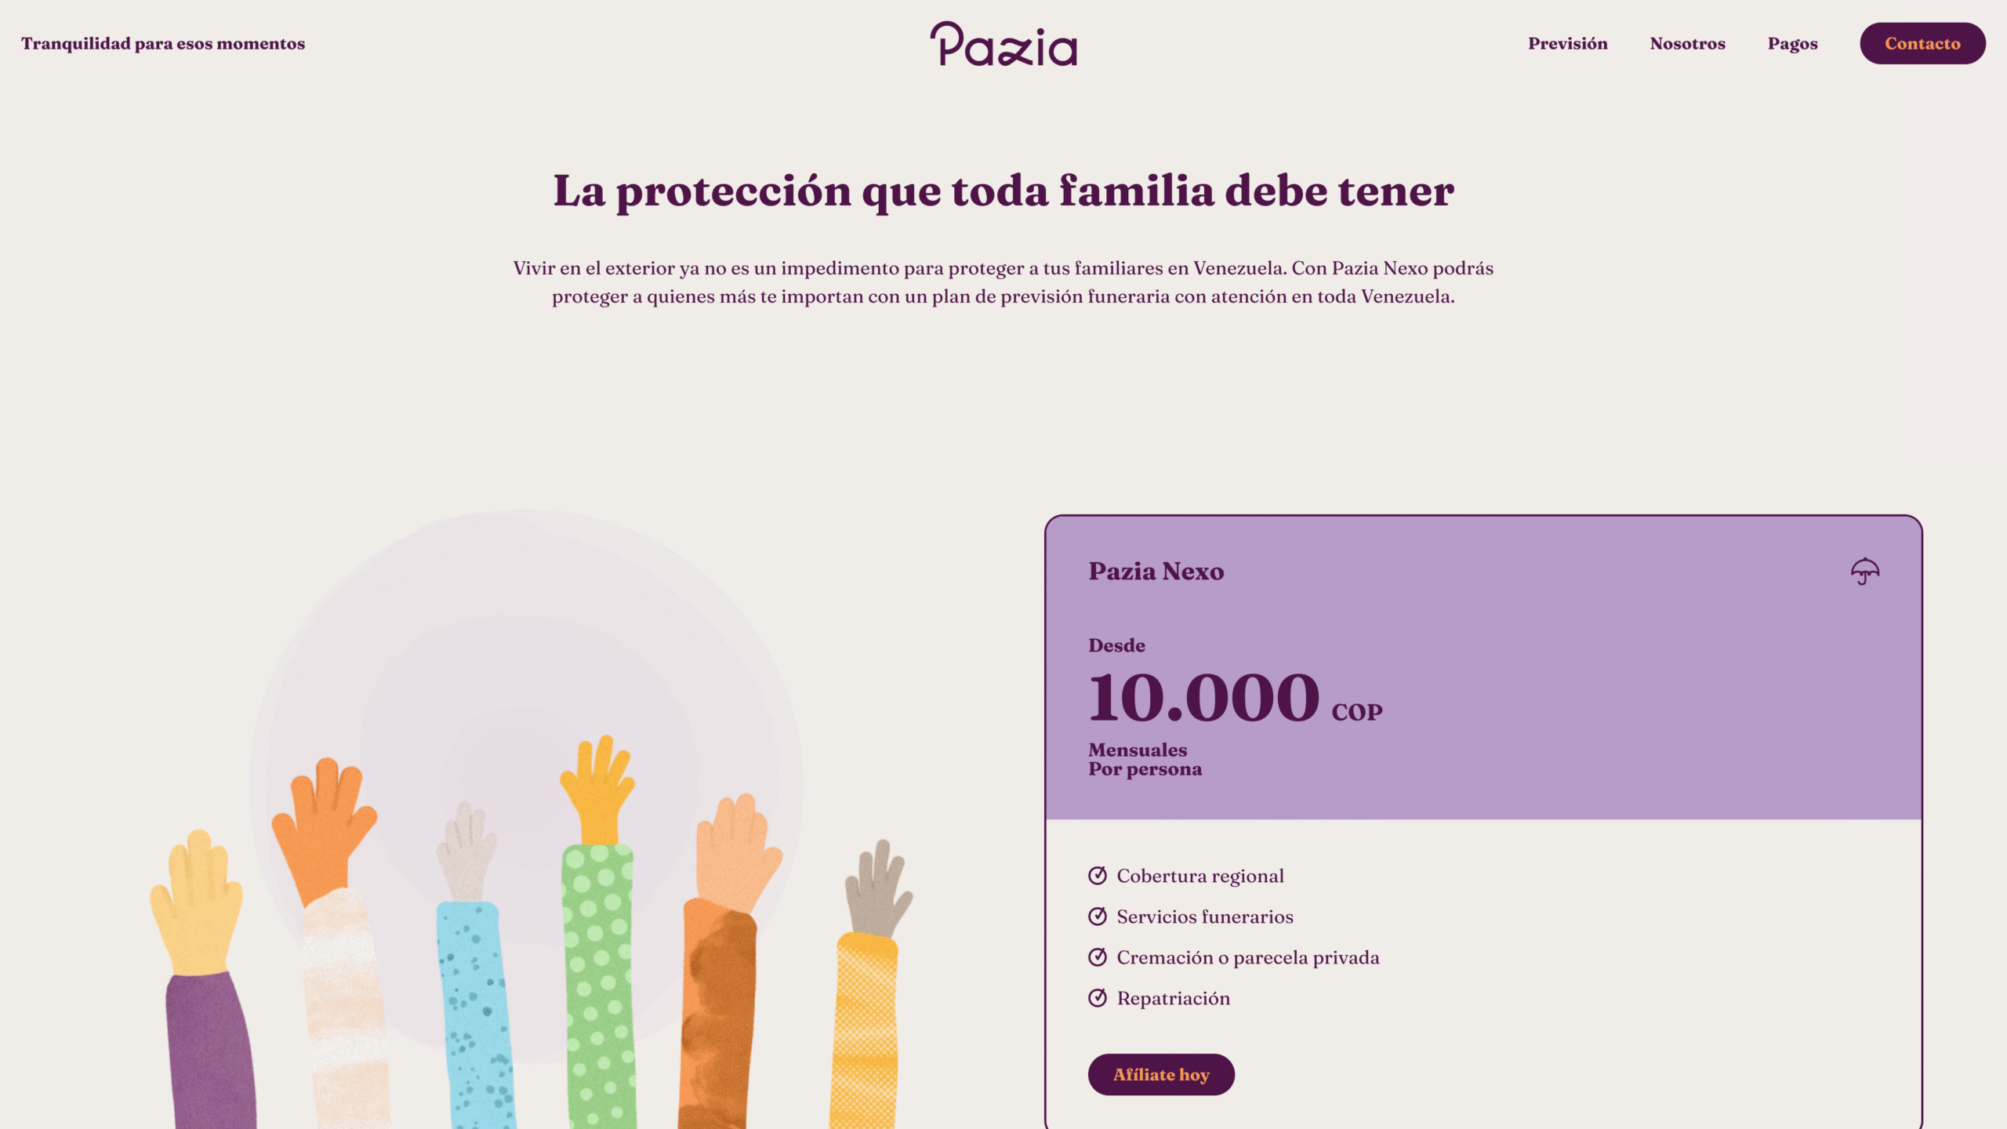Go to the Pagos page
This screenshot has height=1129, width=2007.
pyautogui.click(x=1792, y=44)
